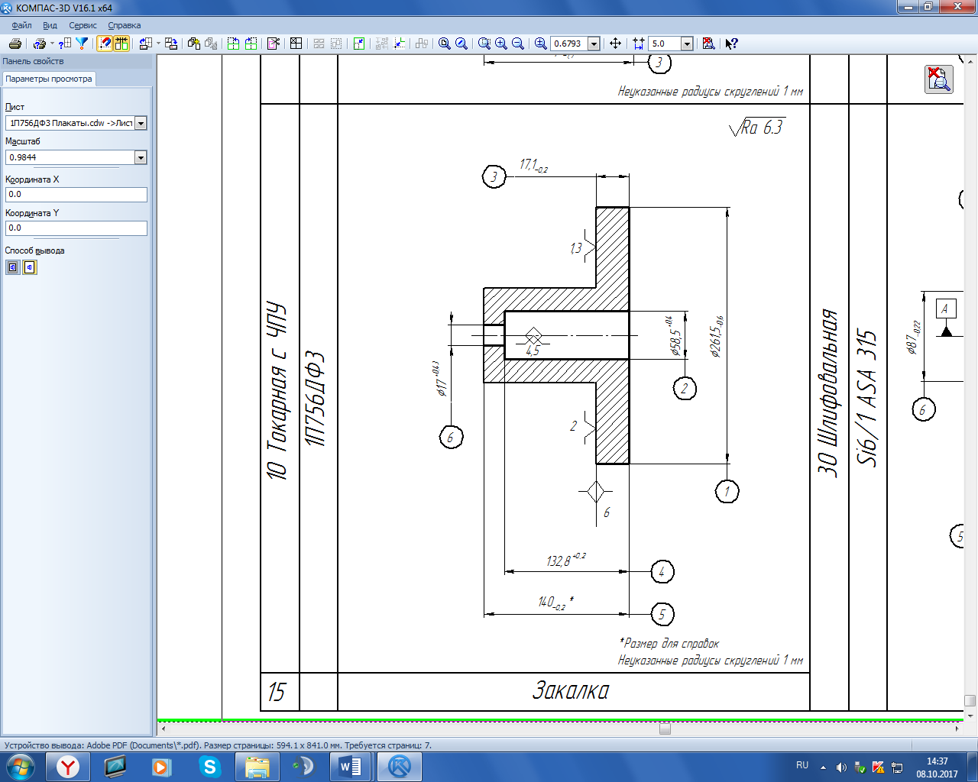Select the first output method button
The image size is (978, 782).
[x=13, y=267]
